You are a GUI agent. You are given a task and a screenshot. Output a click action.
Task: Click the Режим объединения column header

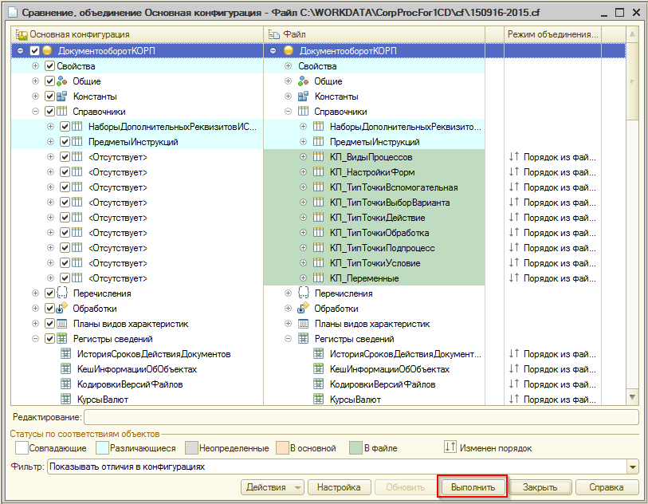[552, 35]
